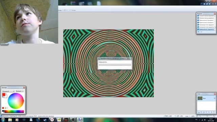Click the Готово button in toolbar
This screenshot has height=122, width=217.
[x=73, y=10]
